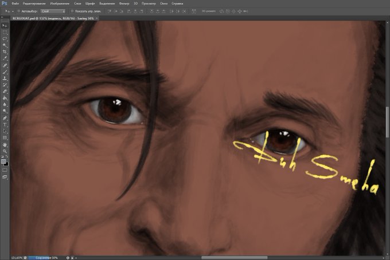The image size is (390, 260).
Task: Reset default foreground and background colors
Action: click(x=2, y=156)
